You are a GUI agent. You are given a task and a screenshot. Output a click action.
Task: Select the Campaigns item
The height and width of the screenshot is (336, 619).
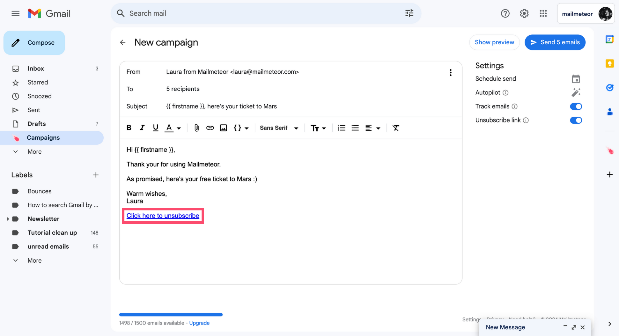(52, 138)
